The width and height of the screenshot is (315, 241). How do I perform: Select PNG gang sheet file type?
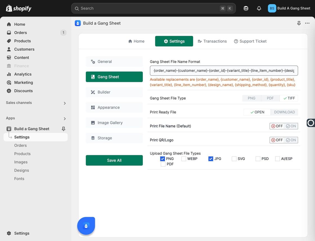click(x=251, y=98)
